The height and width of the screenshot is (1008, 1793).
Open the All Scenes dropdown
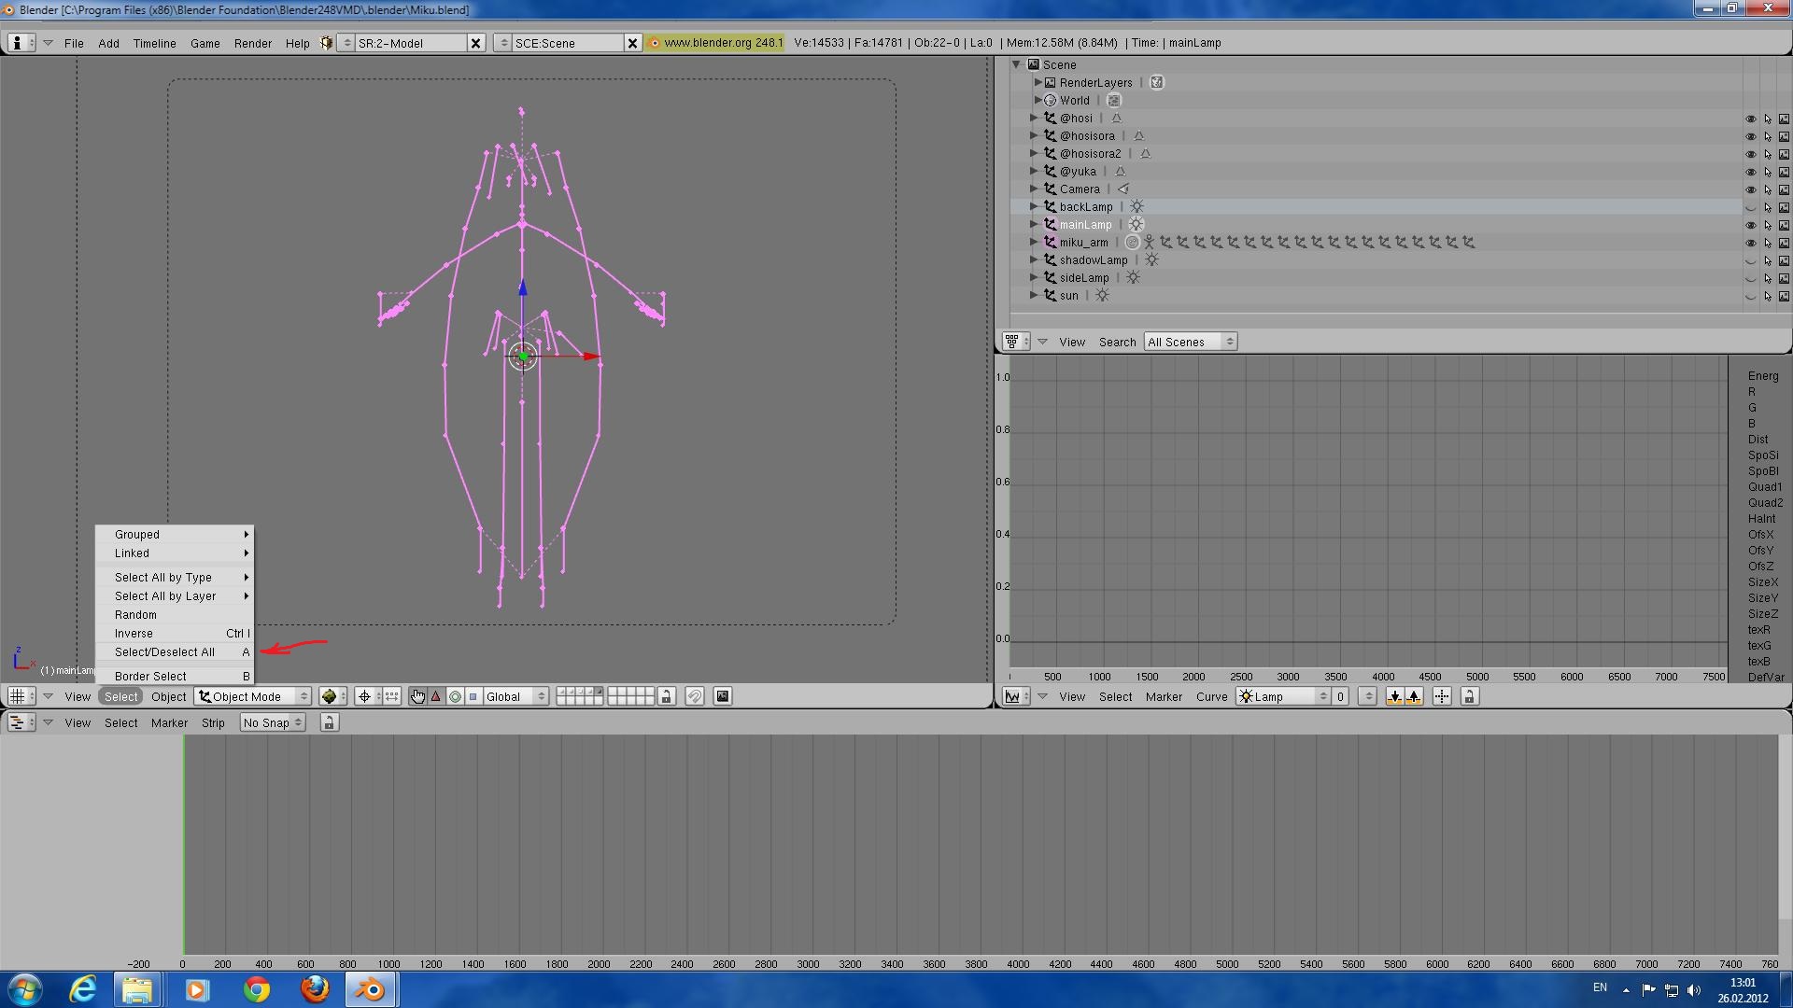pyautogui.click(x=1191, y=342)
